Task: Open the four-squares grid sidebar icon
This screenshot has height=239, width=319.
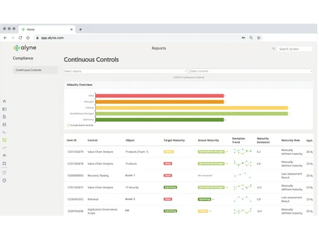Action: pyautogui.click(x=4, y=163)
